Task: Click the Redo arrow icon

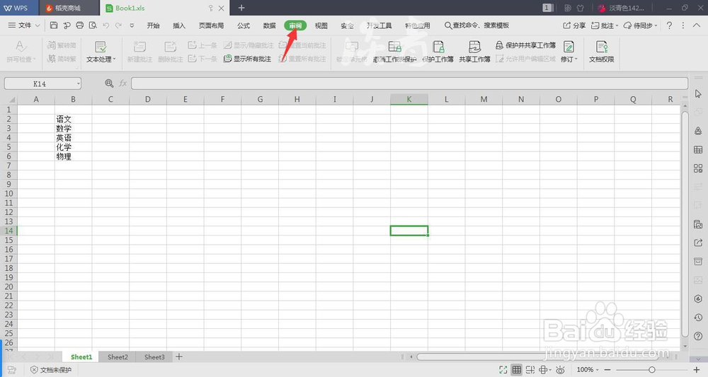Action: click(118, 25)
